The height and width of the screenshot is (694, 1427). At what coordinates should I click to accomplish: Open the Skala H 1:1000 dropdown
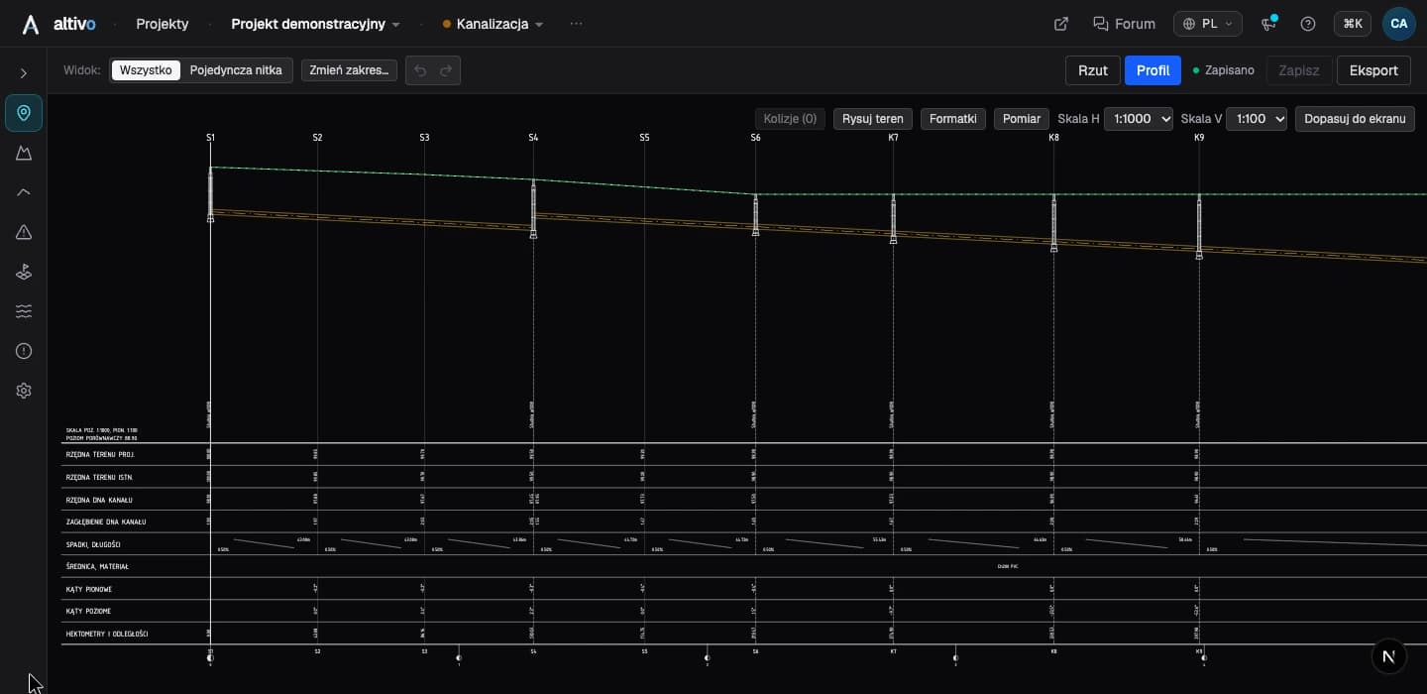click(1139, 119)
